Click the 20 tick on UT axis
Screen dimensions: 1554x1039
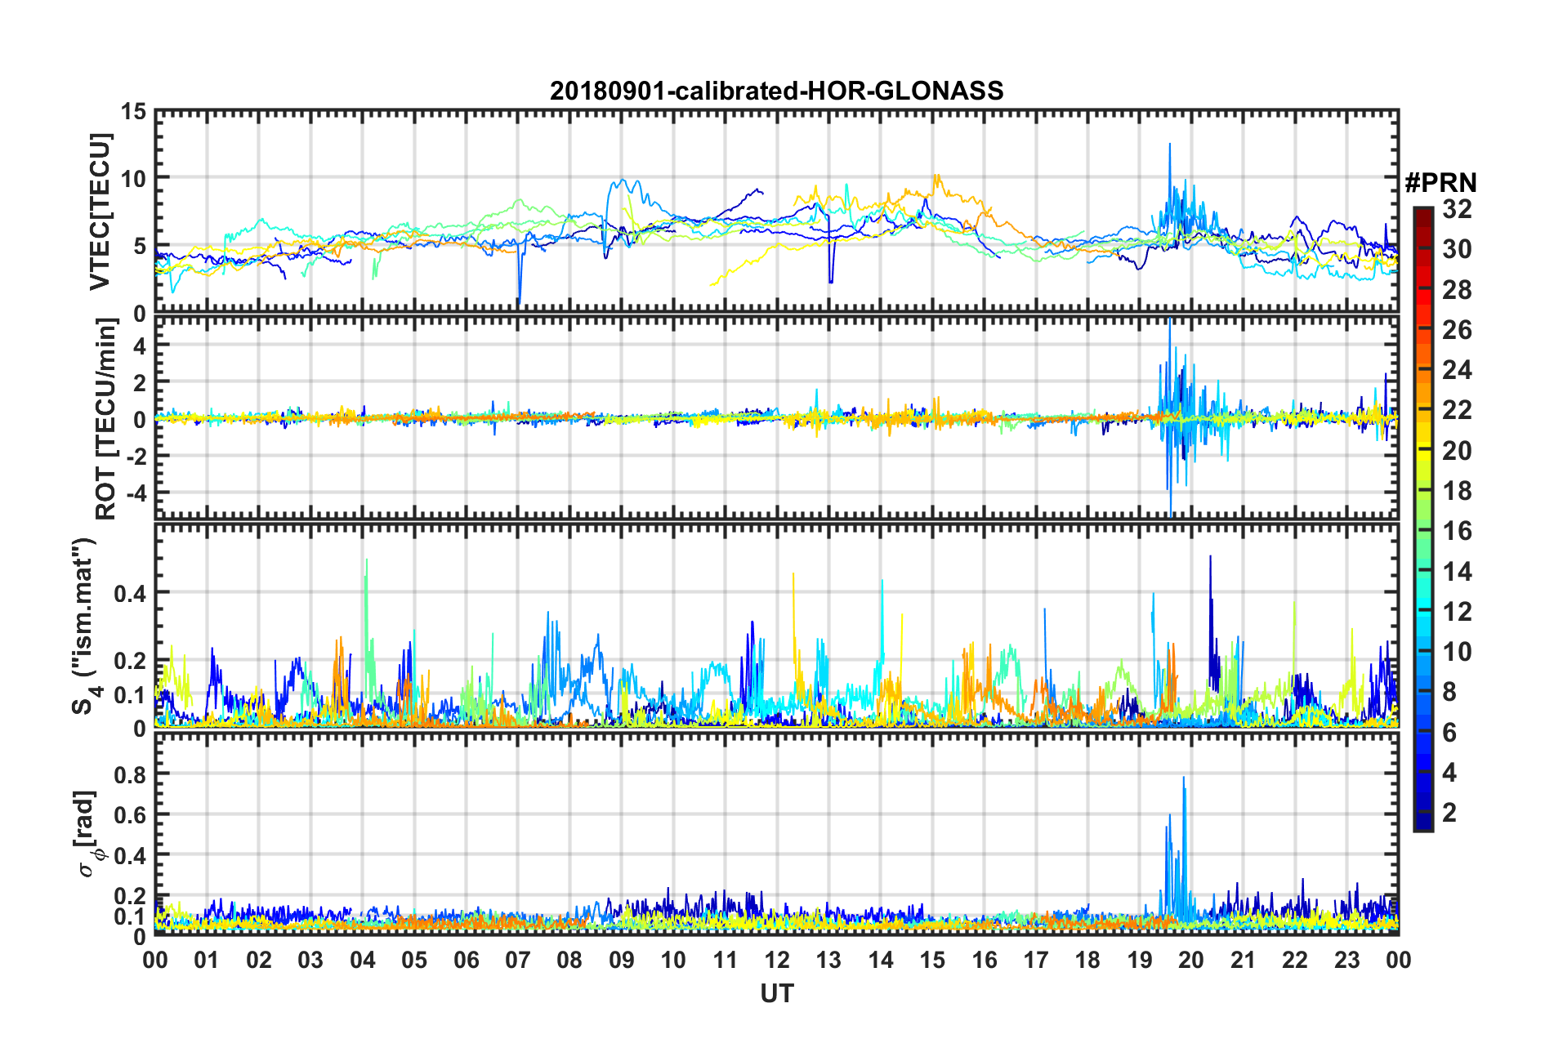click(1191, 960)
